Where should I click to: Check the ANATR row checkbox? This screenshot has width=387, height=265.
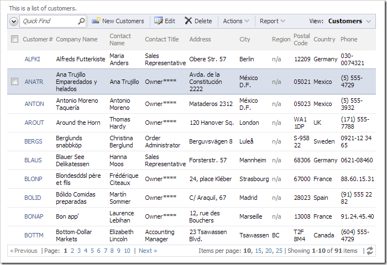(x=15, y=82)
